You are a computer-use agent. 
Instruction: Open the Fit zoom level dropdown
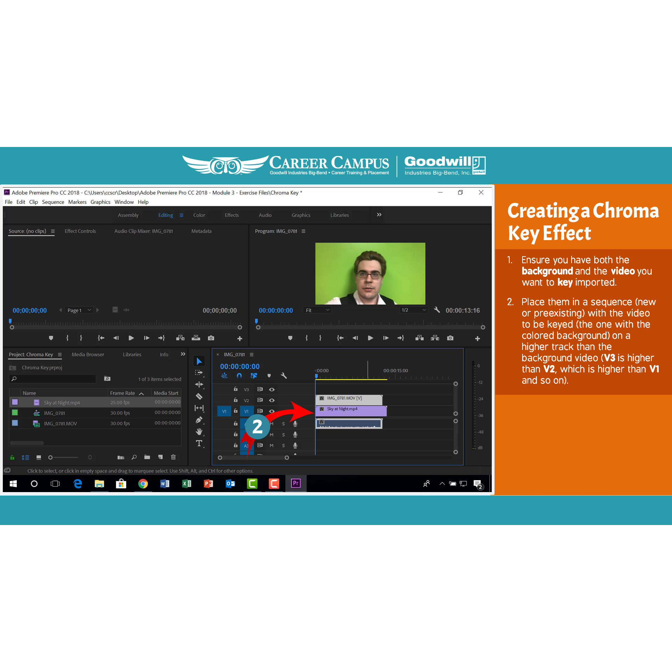[x=317, y=310]
